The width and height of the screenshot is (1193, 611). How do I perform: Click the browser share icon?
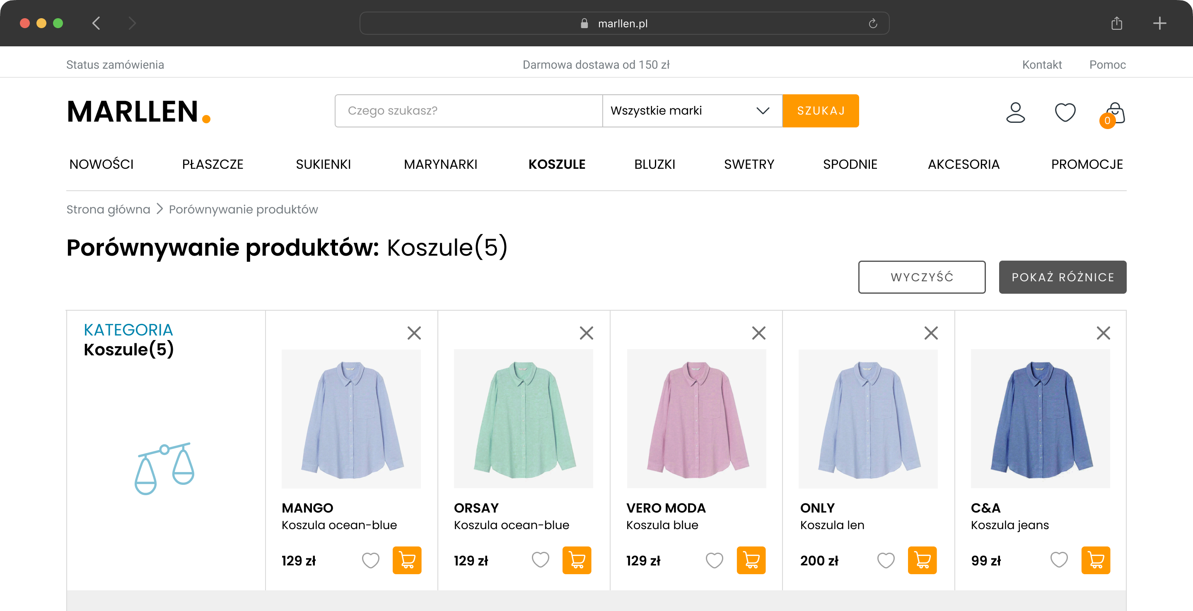(1117, 24)
